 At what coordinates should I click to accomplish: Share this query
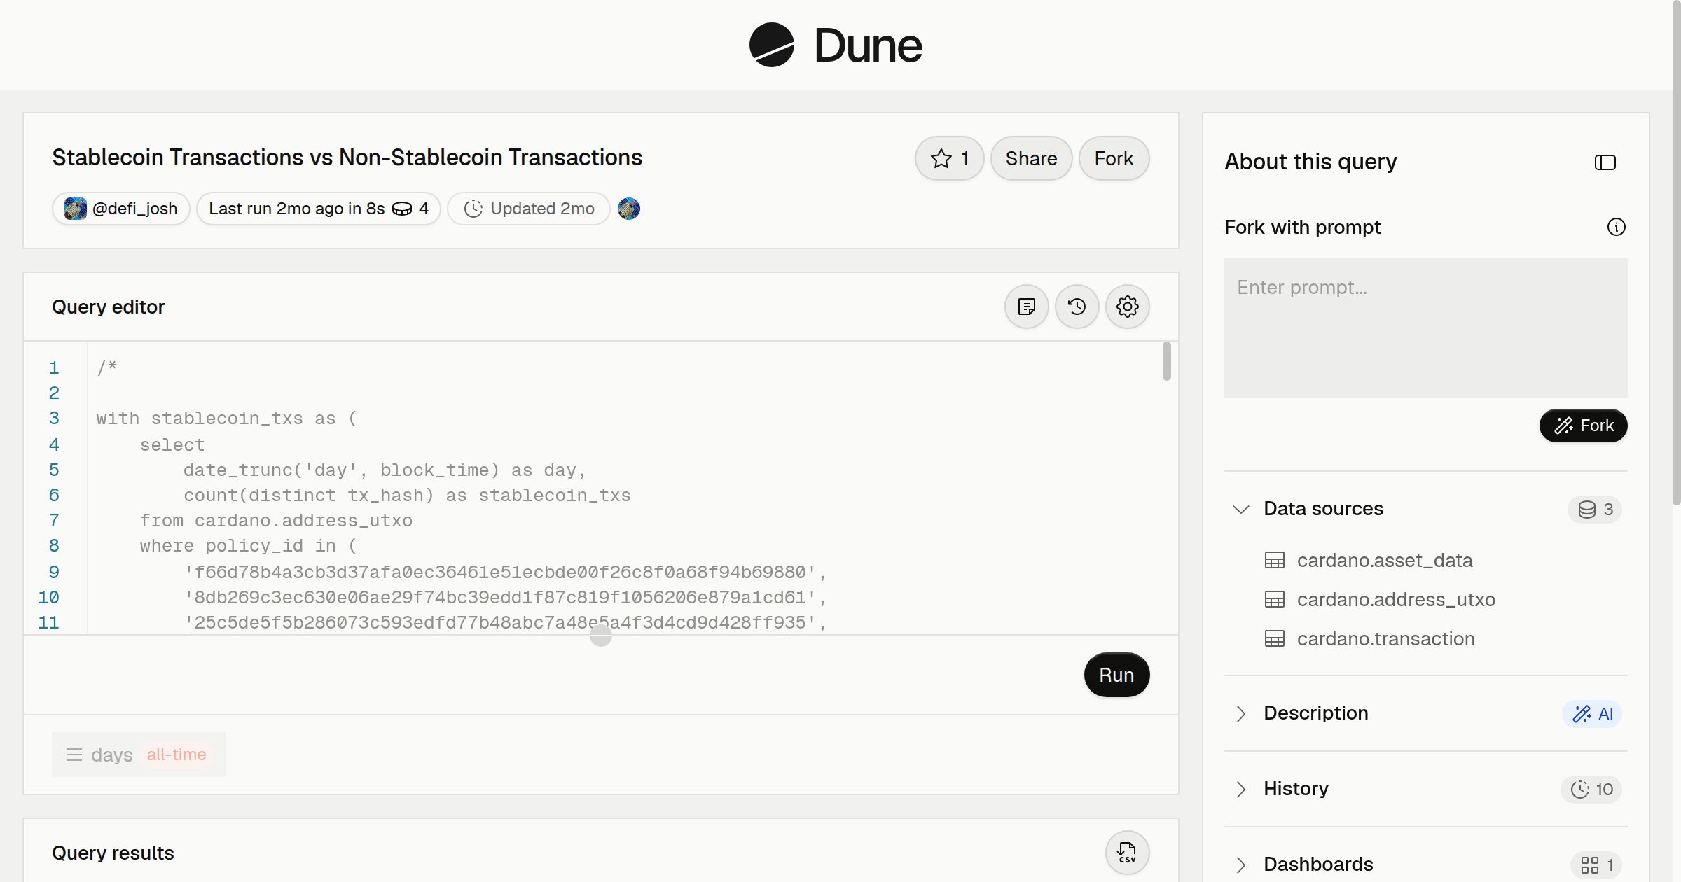click(1031, 158)
